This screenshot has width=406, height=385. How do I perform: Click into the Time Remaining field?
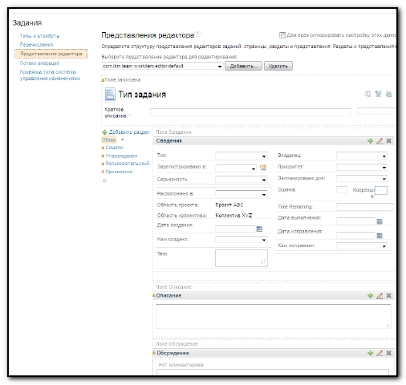(365, 207)
